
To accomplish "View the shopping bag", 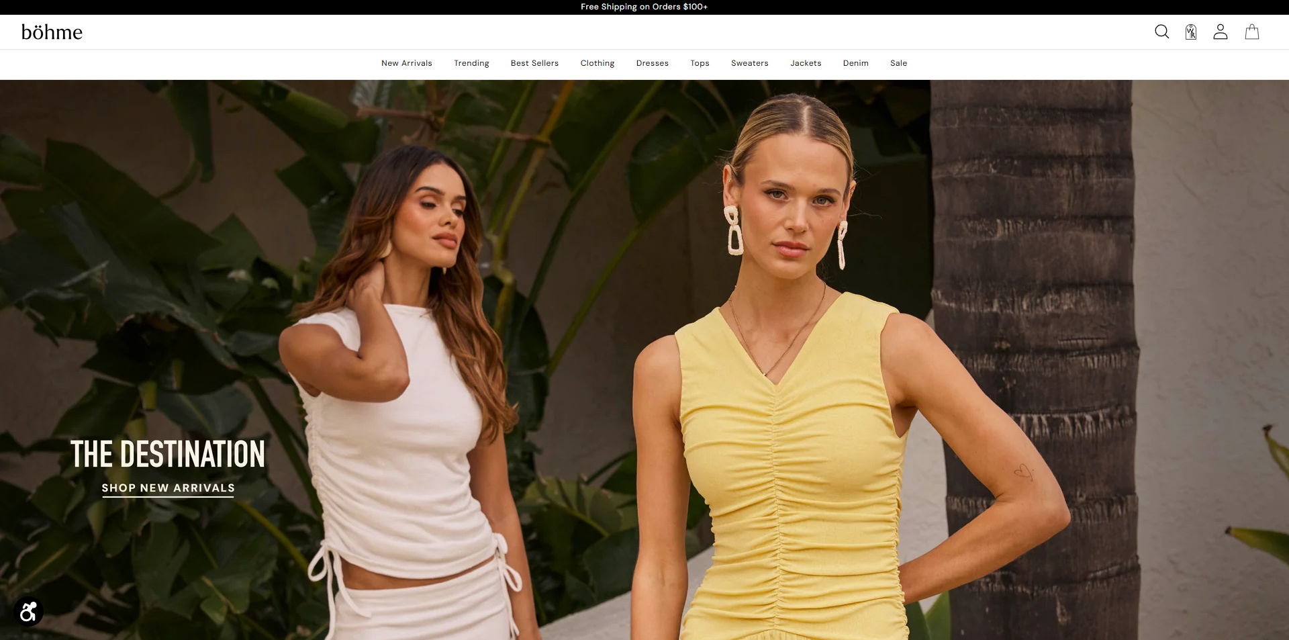I will (x=1251, y=32).
